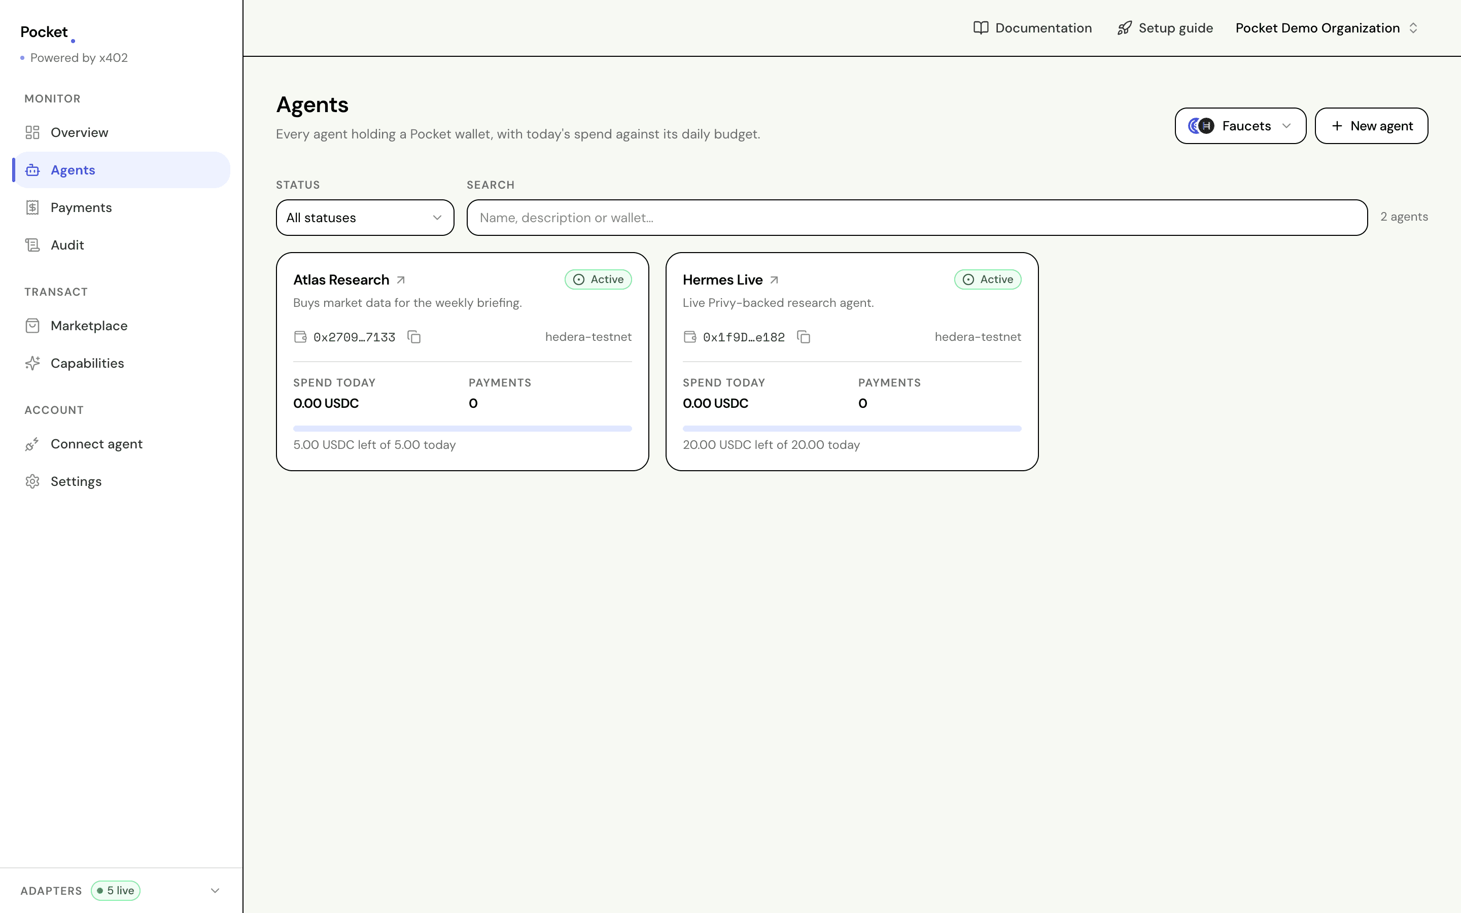Click the Agents robot icon
The width and height of the screenshot is (1461, 913).
tap(32, 170)
